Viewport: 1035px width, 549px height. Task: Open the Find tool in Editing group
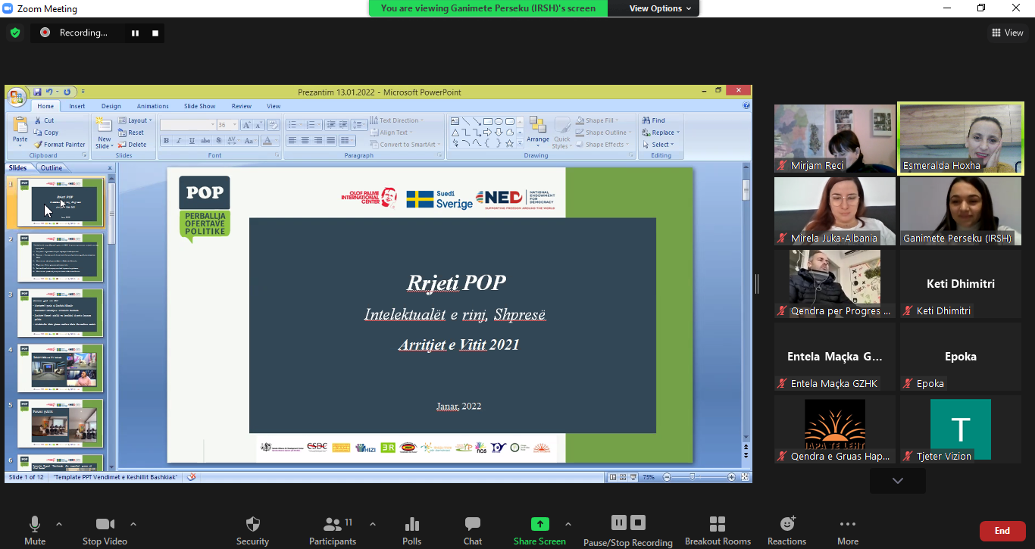pyautogui.click(x=656, y=120)
